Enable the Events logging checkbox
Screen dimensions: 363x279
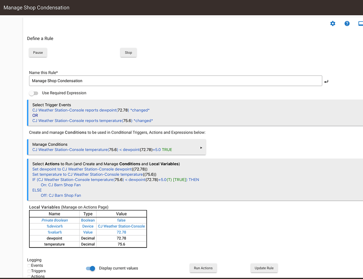click(x=29, y=266)
